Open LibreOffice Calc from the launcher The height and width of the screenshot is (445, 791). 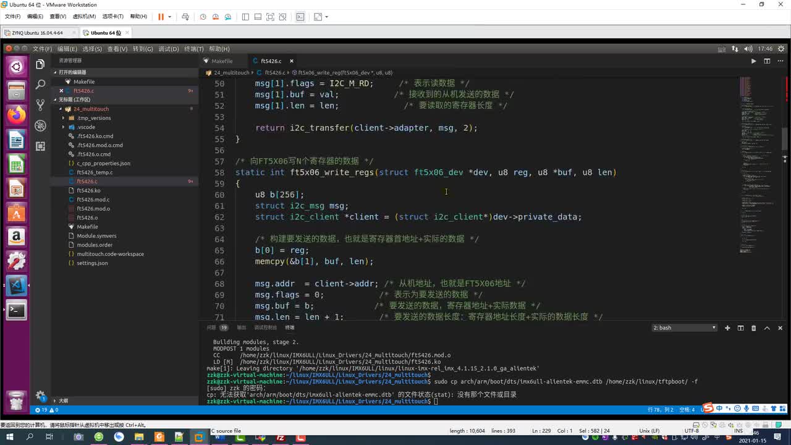click(16, 164)
